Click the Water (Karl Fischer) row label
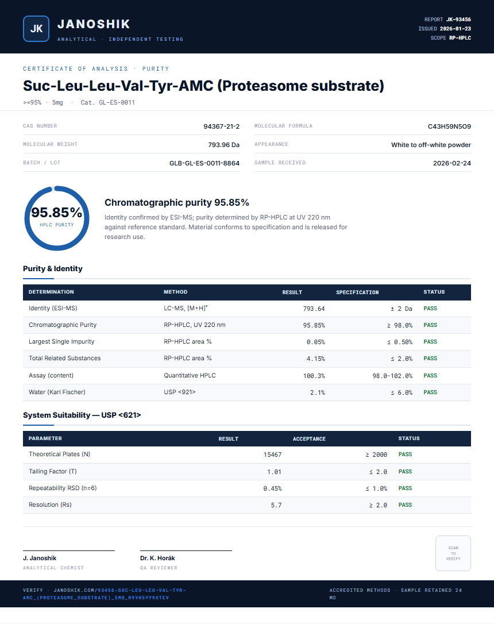Image resolution: width=494 pixels, height=624 pixels. click(x=57, y=392)
